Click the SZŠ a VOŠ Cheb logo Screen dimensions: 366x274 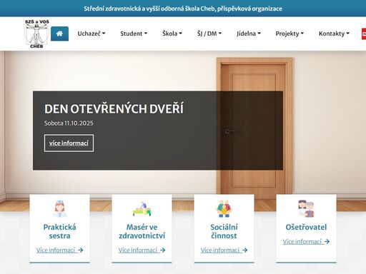click(x=37, y=34)
